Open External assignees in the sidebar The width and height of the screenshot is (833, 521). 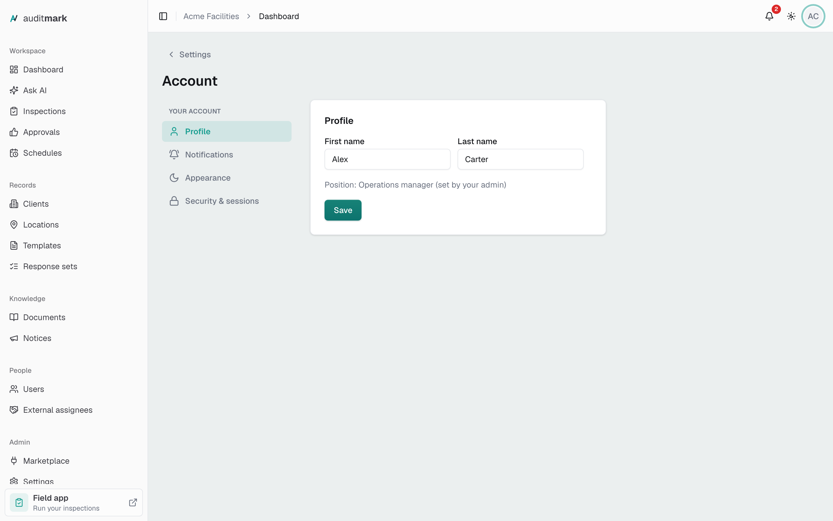(74, 410)
